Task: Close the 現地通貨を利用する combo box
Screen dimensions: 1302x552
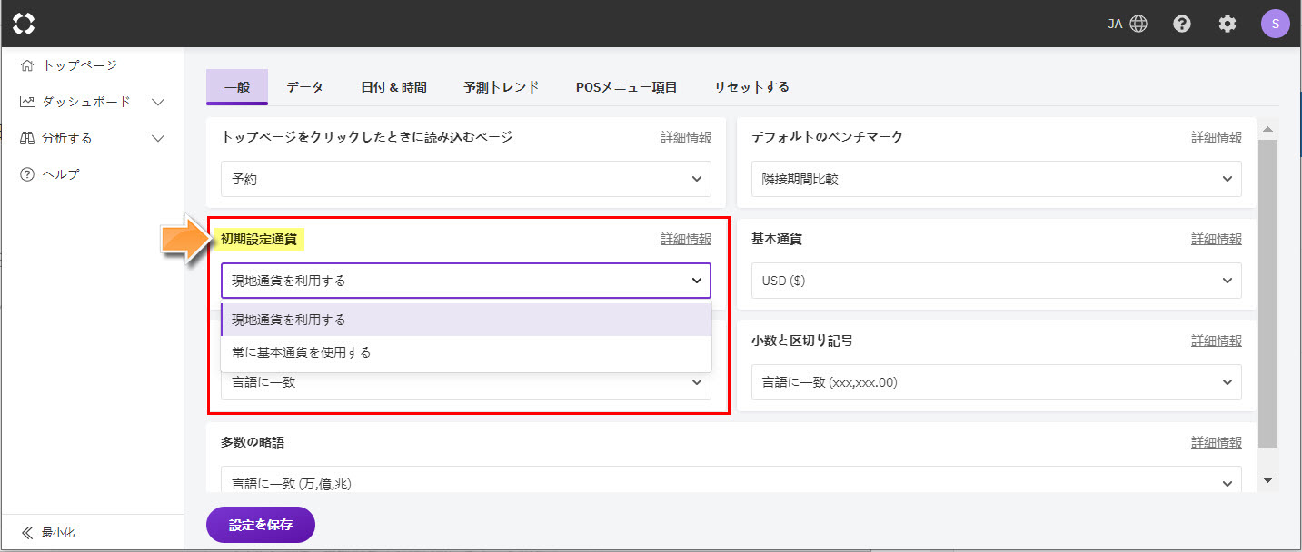Action: tap(466, 281)
